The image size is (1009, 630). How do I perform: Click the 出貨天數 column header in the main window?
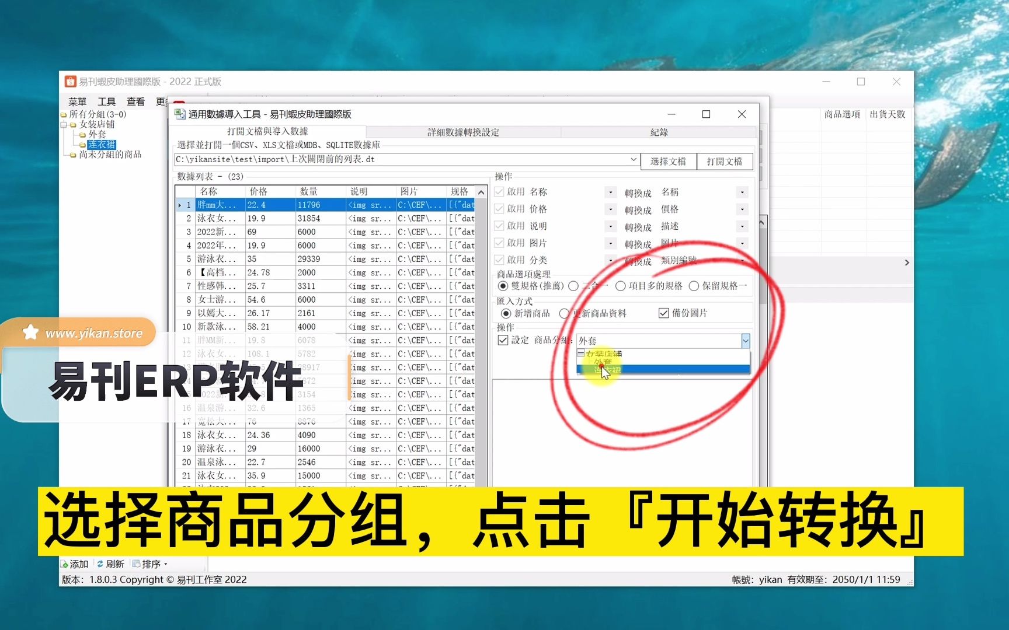tap(887, 114)
